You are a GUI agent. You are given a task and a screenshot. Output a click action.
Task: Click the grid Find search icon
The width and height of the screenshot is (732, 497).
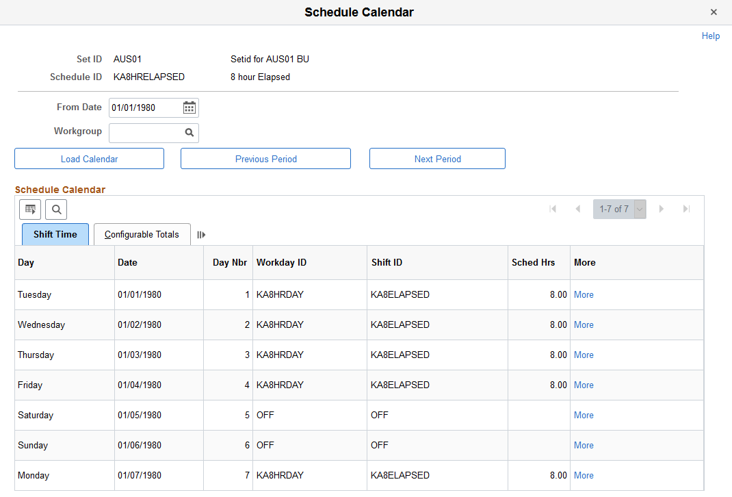tap(57, 209)
